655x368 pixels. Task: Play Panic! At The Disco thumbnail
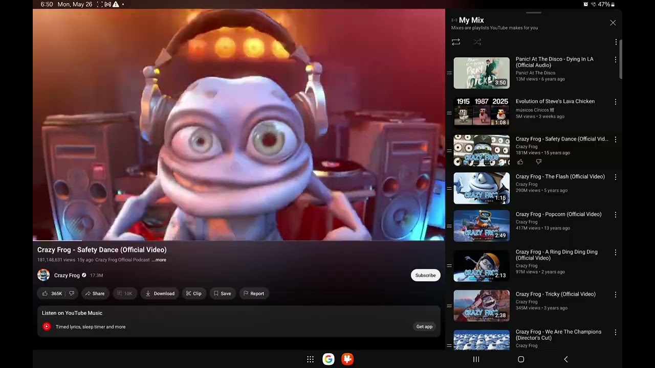pyautogui.click(x=482, y=73)
